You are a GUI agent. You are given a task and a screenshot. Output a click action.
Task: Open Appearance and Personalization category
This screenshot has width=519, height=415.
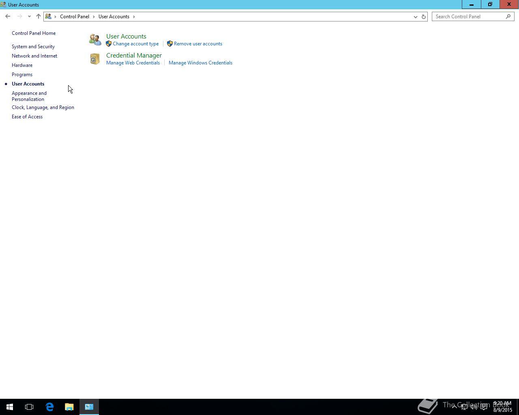(29, 96)
